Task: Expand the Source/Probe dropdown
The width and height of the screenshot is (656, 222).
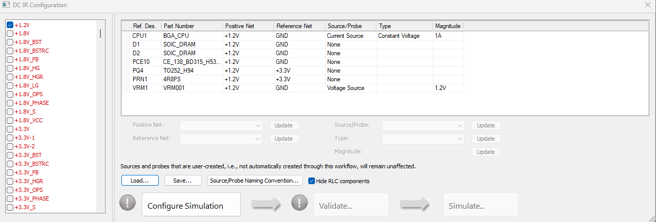Action: coord(423,125)
